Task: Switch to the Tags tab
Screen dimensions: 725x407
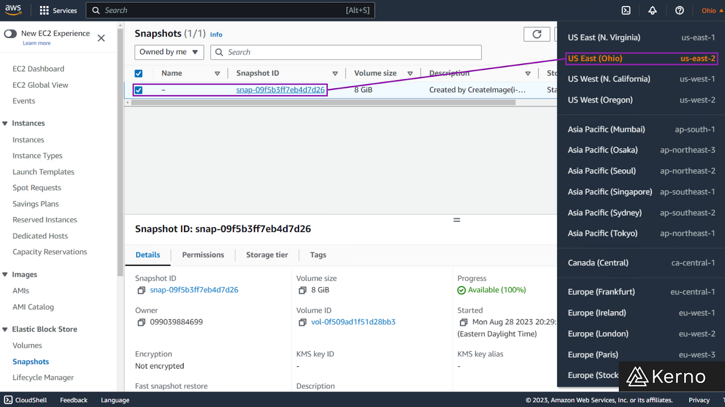Action: tap(318, 255)
